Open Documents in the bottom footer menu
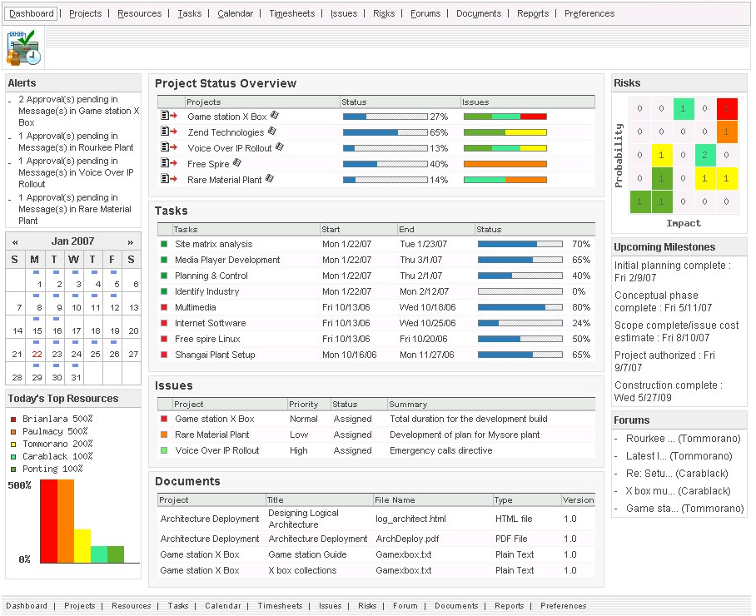The height and width of the screenshot is (616, 756). [x=456, y=606]
